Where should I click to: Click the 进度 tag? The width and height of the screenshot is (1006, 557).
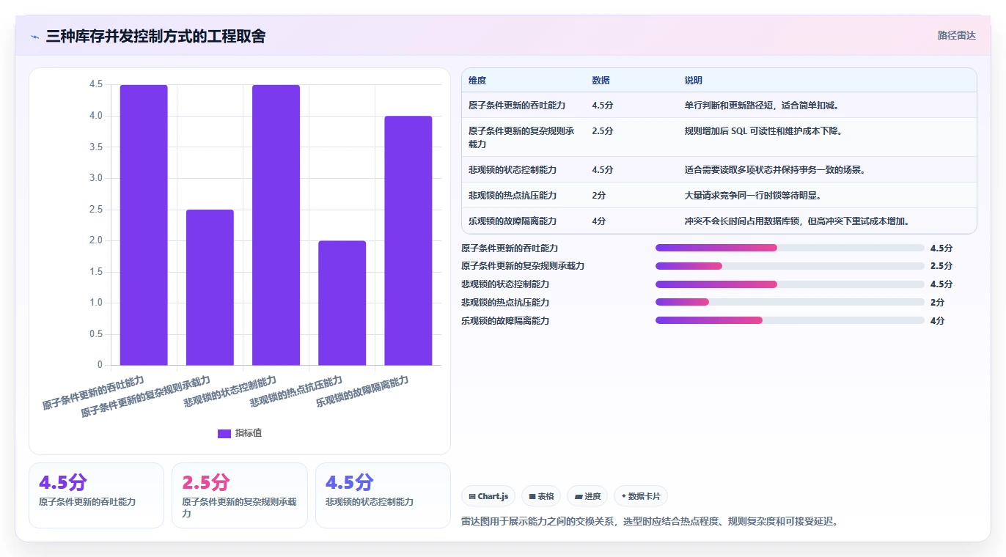click(x=587, y=496)
